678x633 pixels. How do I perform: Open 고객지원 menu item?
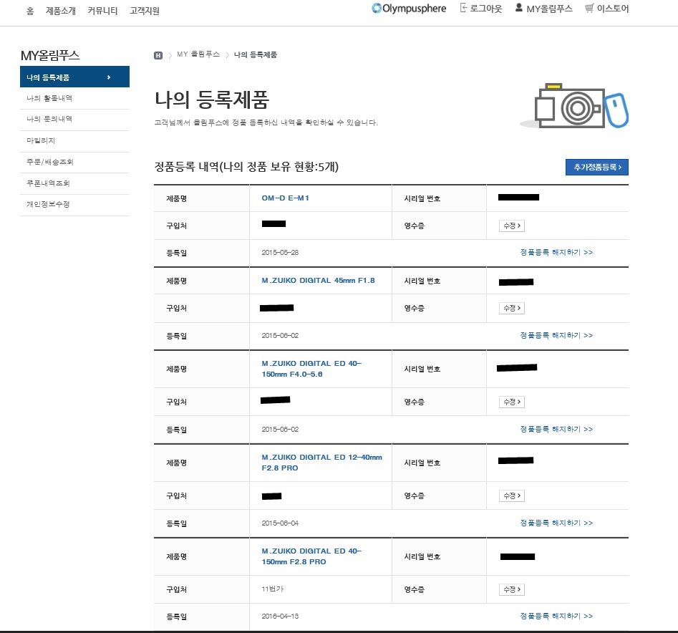coord(145,11)
